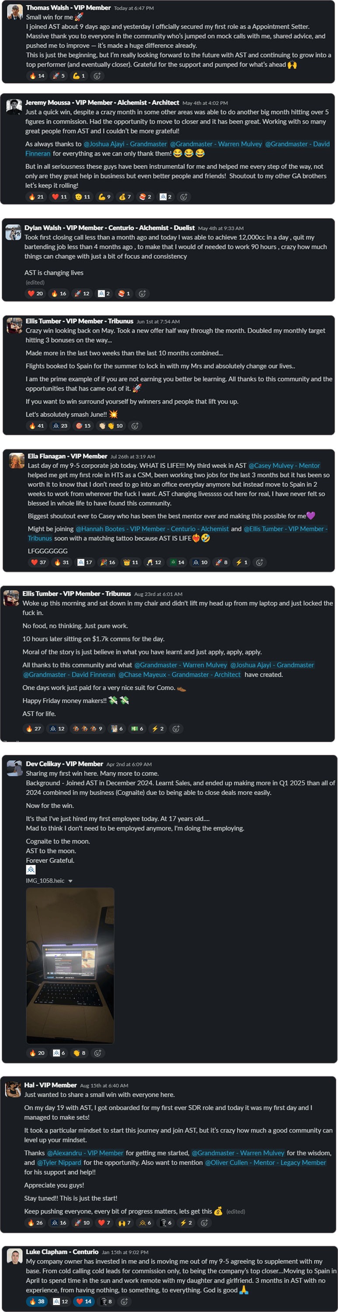Add a reaction to Thomas Walsh's message
This screenshot has width=338, height=1312.
(97, 76)
